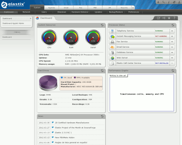The height and width of the screenshot is (145, 182).
Task: Refresh the Hard Drives applet
Action: (102, 71)
